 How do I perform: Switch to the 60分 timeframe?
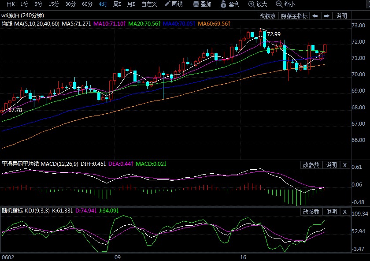(87, 4)
